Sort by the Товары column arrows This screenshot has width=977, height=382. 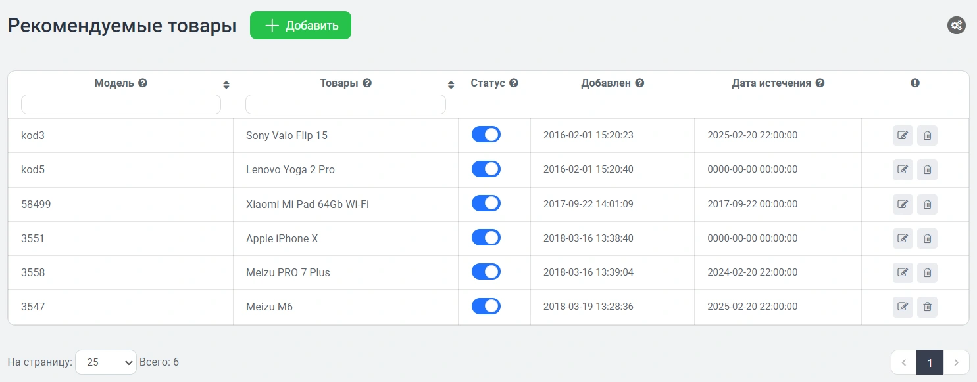(451, 85)
